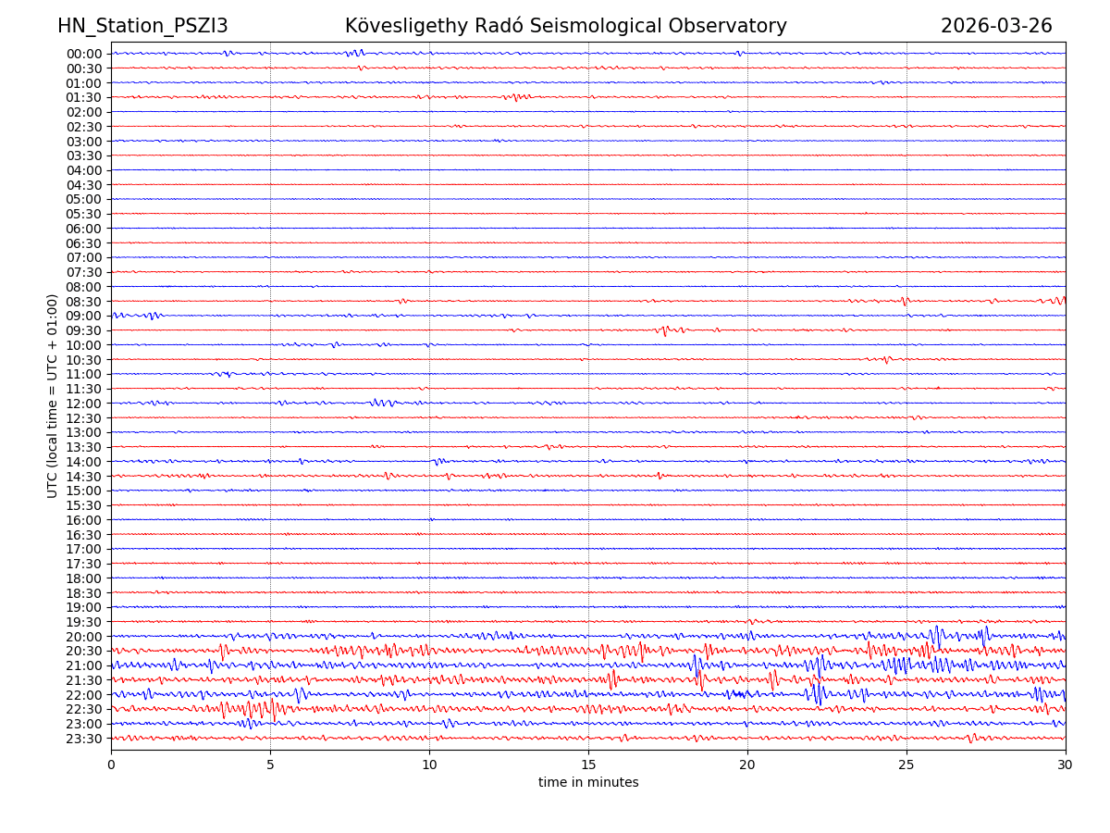Click the x-axis tick label 5
1110x833 pixels.
point(270,765)
